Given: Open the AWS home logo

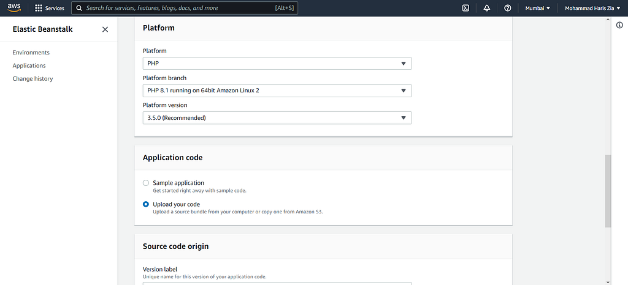Looking at the screenshot, I should coord(14,8).
